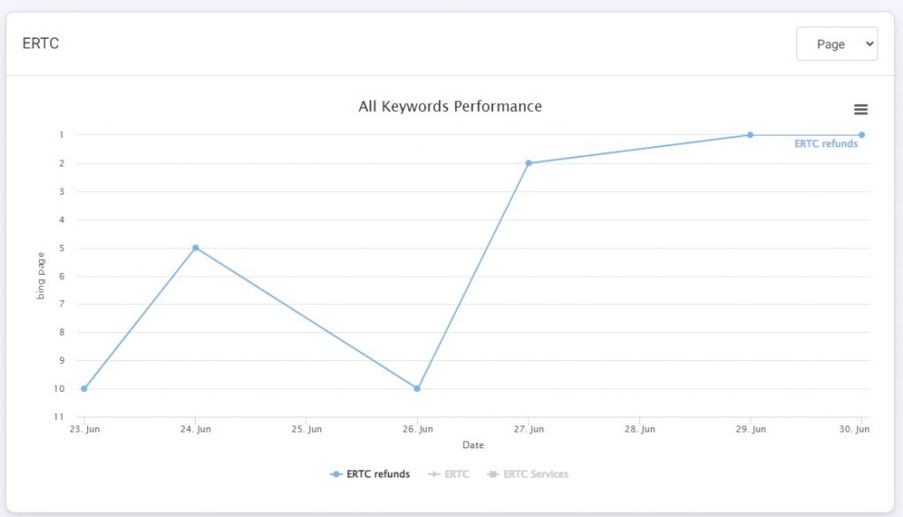Click the 27. Jun data point
The width and height of the screenshot is (903, 517).
click(528, 163)
